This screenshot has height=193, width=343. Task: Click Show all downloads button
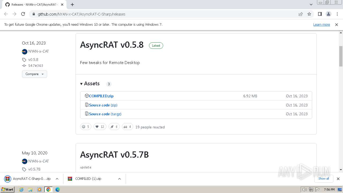click(x=323, y=179)
